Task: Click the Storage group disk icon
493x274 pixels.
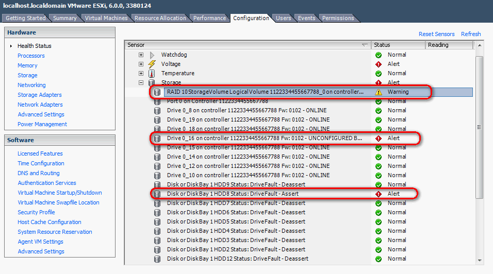Action: click(x=152, y=82)
